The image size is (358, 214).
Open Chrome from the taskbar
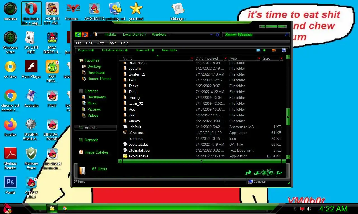(65, 208)
